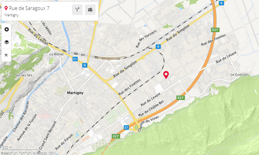The width and height of the screenshot is (259, 155).
Task: Click the 500 m scale bar
Action: coord(7,147)
